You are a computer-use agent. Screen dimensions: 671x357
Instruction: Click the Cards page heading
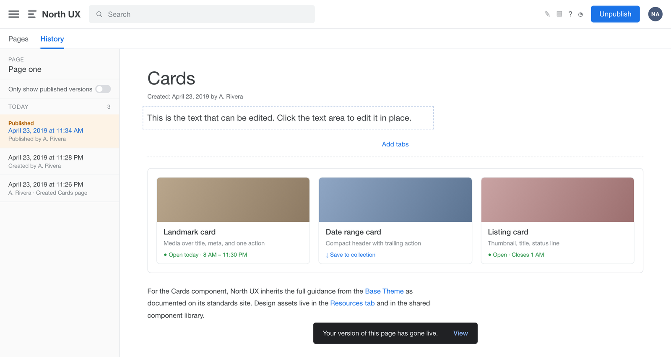(171, 78)
